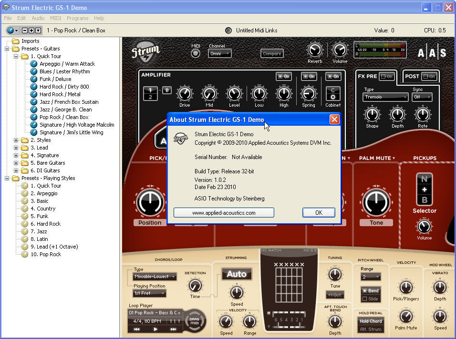
Task: Click OK in the About dialog
Action: click(319, 213)
